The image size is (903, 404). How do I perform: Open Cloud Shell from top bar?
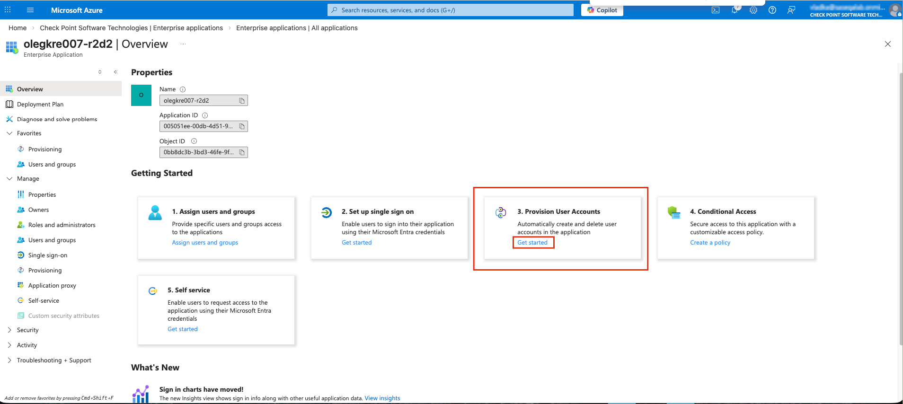[716, 10]
